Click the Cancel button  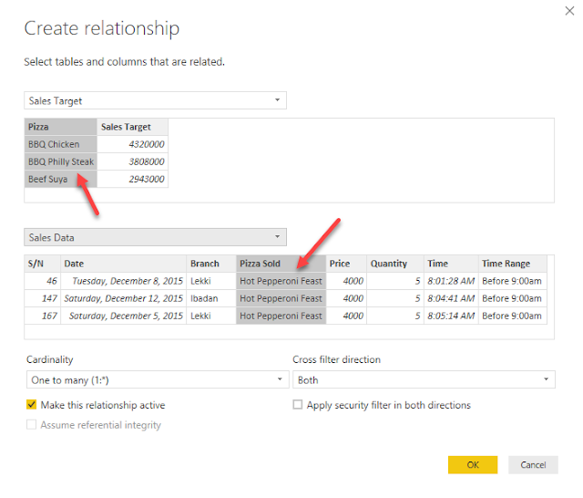point(533,464)
